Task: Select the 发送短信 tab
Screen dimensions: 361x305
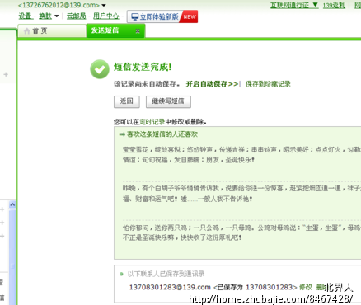Action: (115, 30)
